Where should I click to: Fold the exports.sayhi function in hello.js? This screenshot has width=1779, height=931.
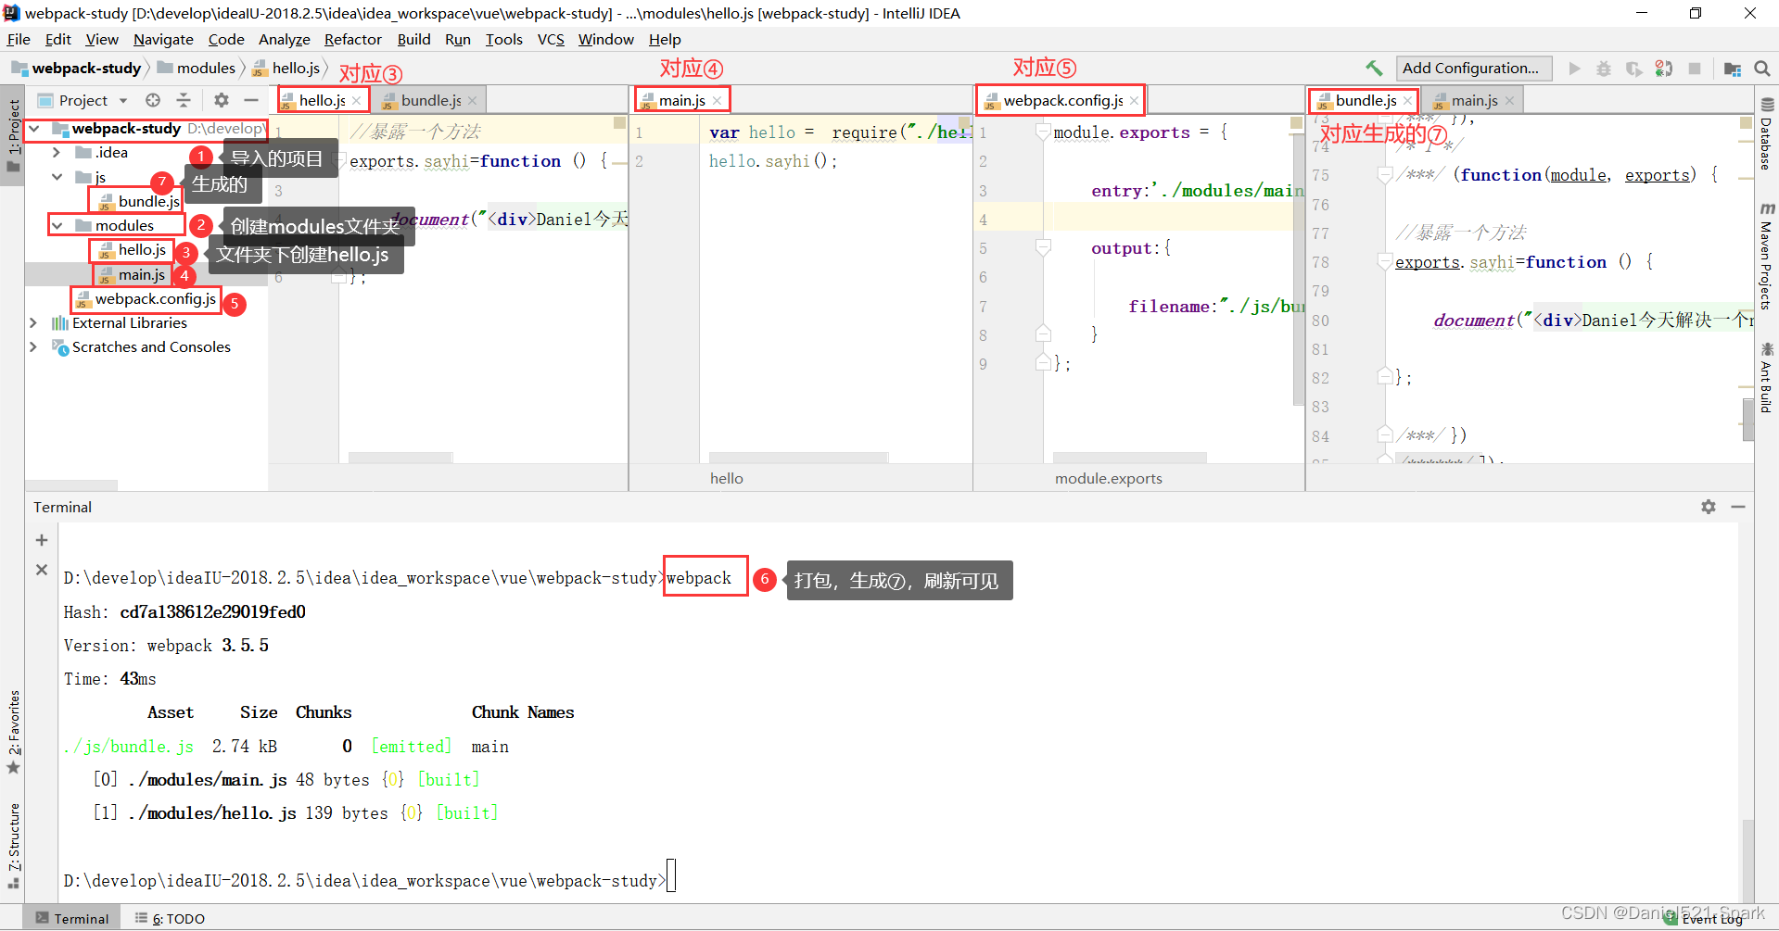click(x=339, y=160)
